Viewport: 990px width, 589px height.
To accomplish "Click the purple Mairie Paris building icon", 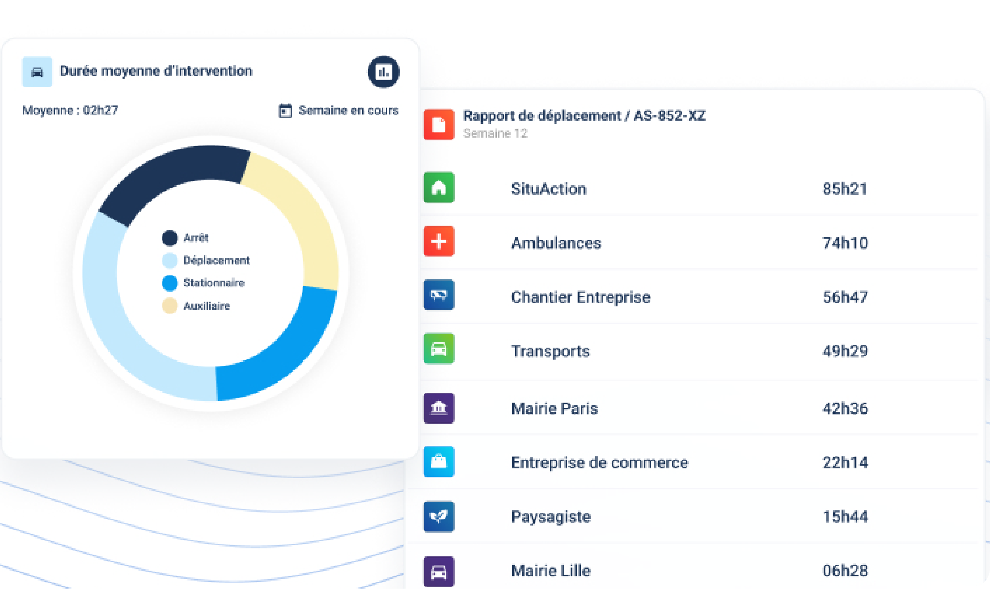I will [439, 408].
